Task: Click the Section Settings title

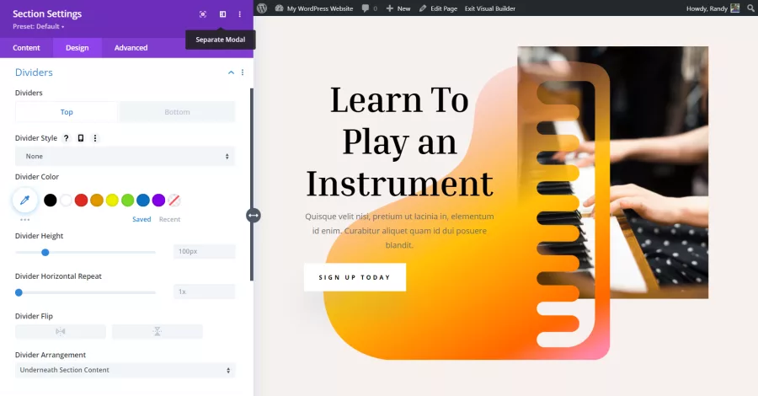Action: (x=47, y=13)
